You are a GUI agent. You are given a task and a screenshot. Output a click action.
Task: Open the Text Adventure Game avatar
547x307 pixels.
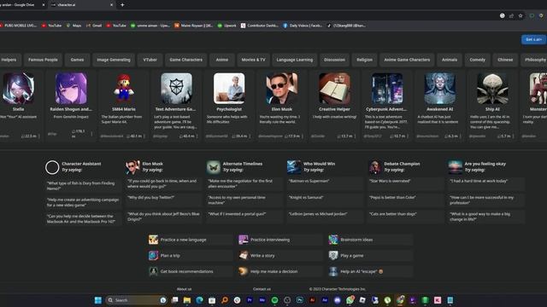[177, 89]
